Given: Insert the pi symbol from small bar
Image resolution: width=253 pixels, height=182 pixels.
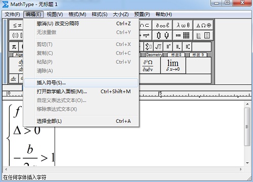Looking at the screenshot, I should [14, 47].
